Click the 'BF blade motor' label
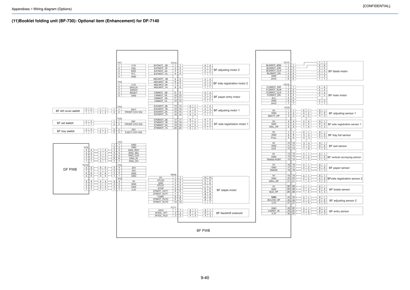The width and height of the screenshot is (410, 290). (x=338, y=71)
